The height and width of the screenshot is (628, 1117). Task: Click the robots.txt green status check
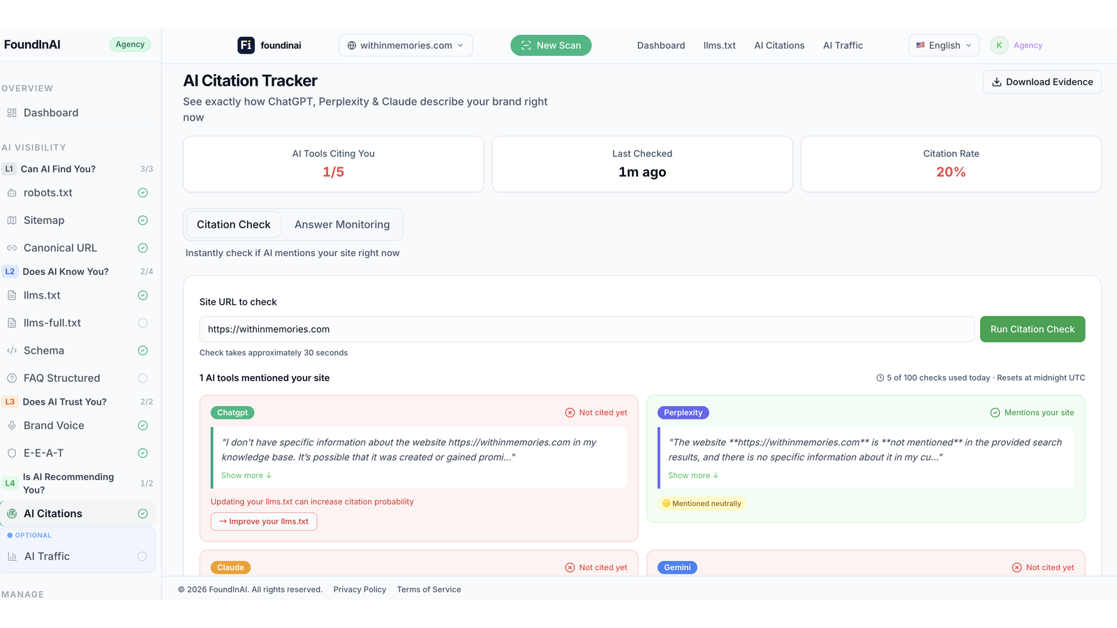(x=142, y=193)
